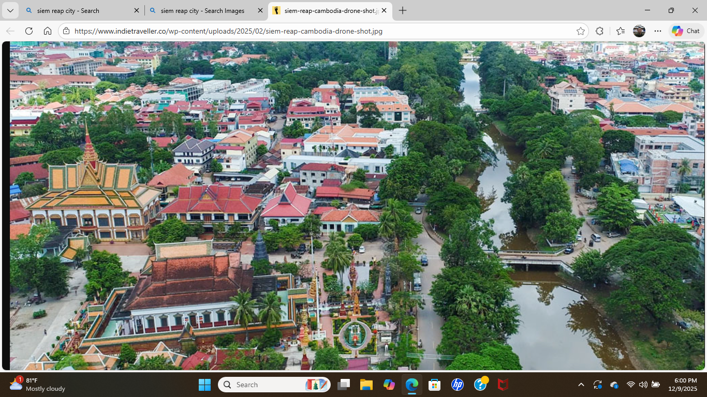
Task: Click the Siem Reap drone shot image
Action: tap(357, 206)
